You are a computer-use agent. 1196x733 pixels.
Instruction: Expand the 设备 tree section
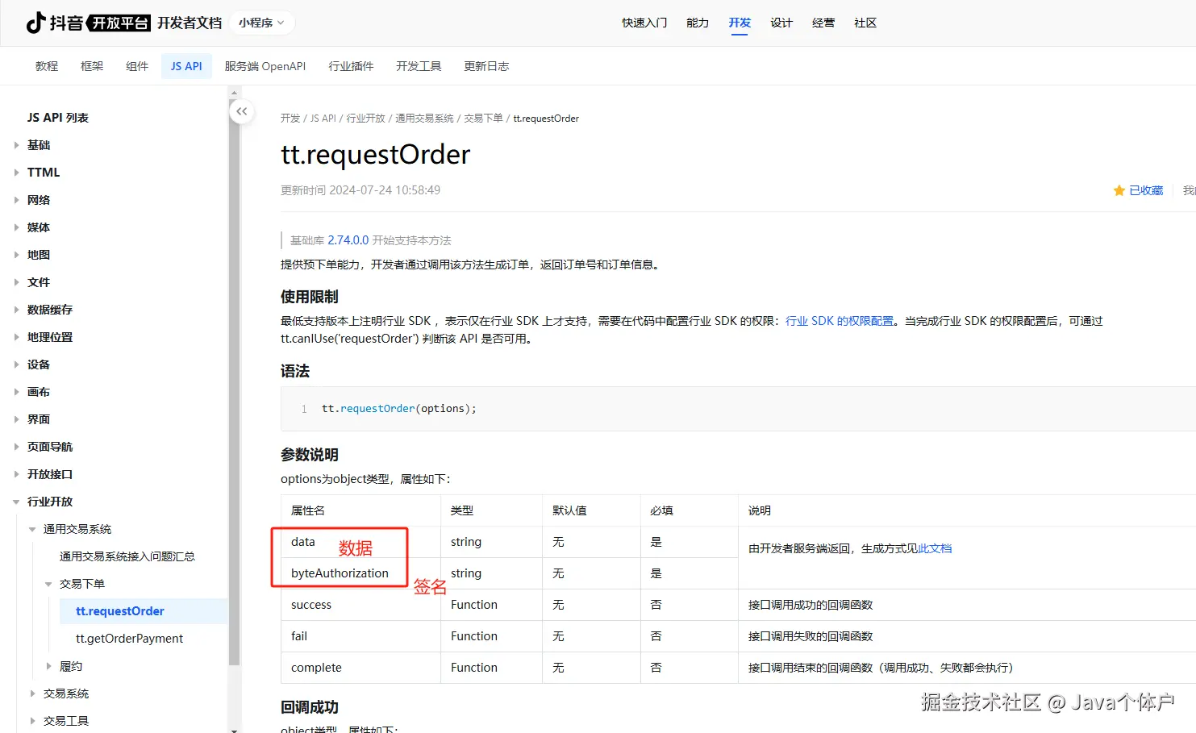16,364
